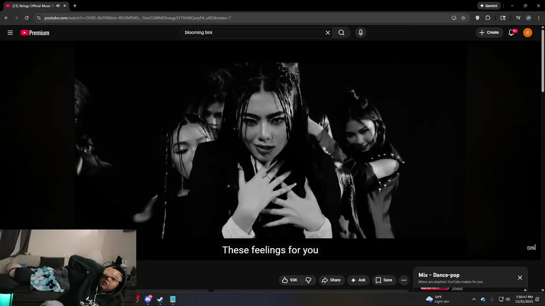The height and width of the screenshot is (306, 545).
Task: Open the JP Chrome profile avatar
Action: click(x=528, y=18)
